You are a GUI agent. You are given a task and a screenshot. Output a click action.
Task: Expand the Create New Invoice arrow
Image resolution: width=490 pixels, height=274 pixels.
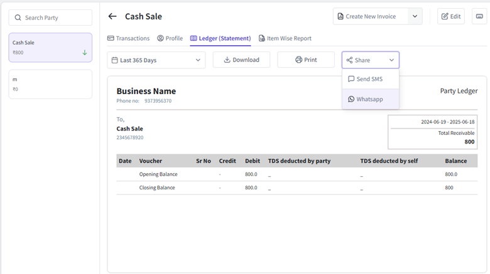415,16
